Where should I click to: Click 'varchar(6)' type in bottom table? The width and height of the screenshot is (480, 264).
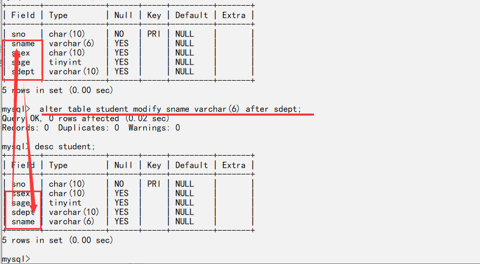(71, 221)
